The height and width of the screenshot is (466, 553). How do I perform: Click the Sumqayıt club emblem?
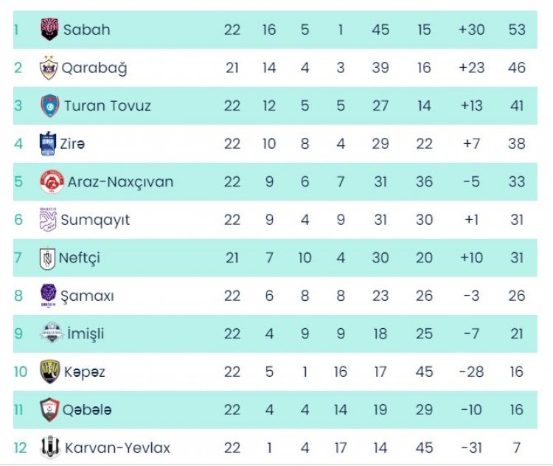pos(48,220)
